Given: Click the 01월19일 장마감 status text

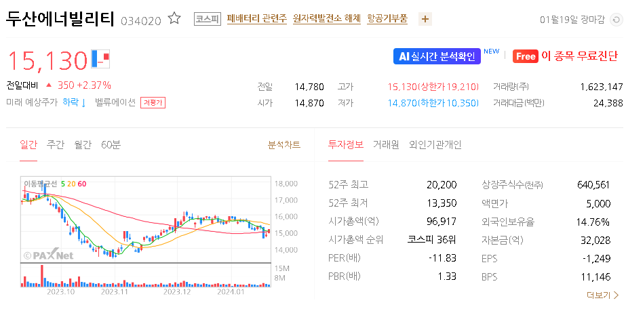Looking at the screenshot, I should (x=572, y=20).
